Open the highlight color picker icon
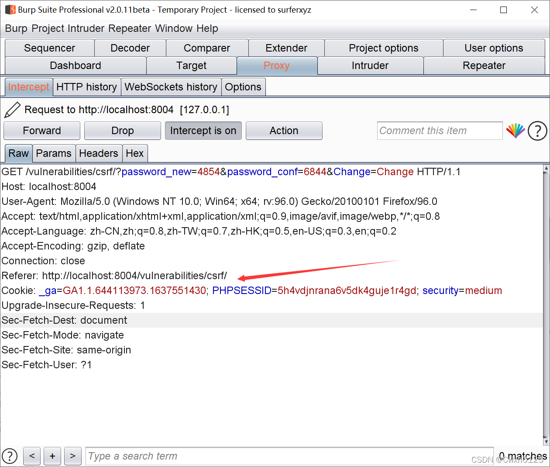This screenshot has height=467, width=550. (516, 131)
